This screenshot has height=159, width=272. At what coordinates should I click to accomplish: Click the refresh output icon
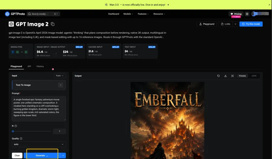(x=219, y=76)
